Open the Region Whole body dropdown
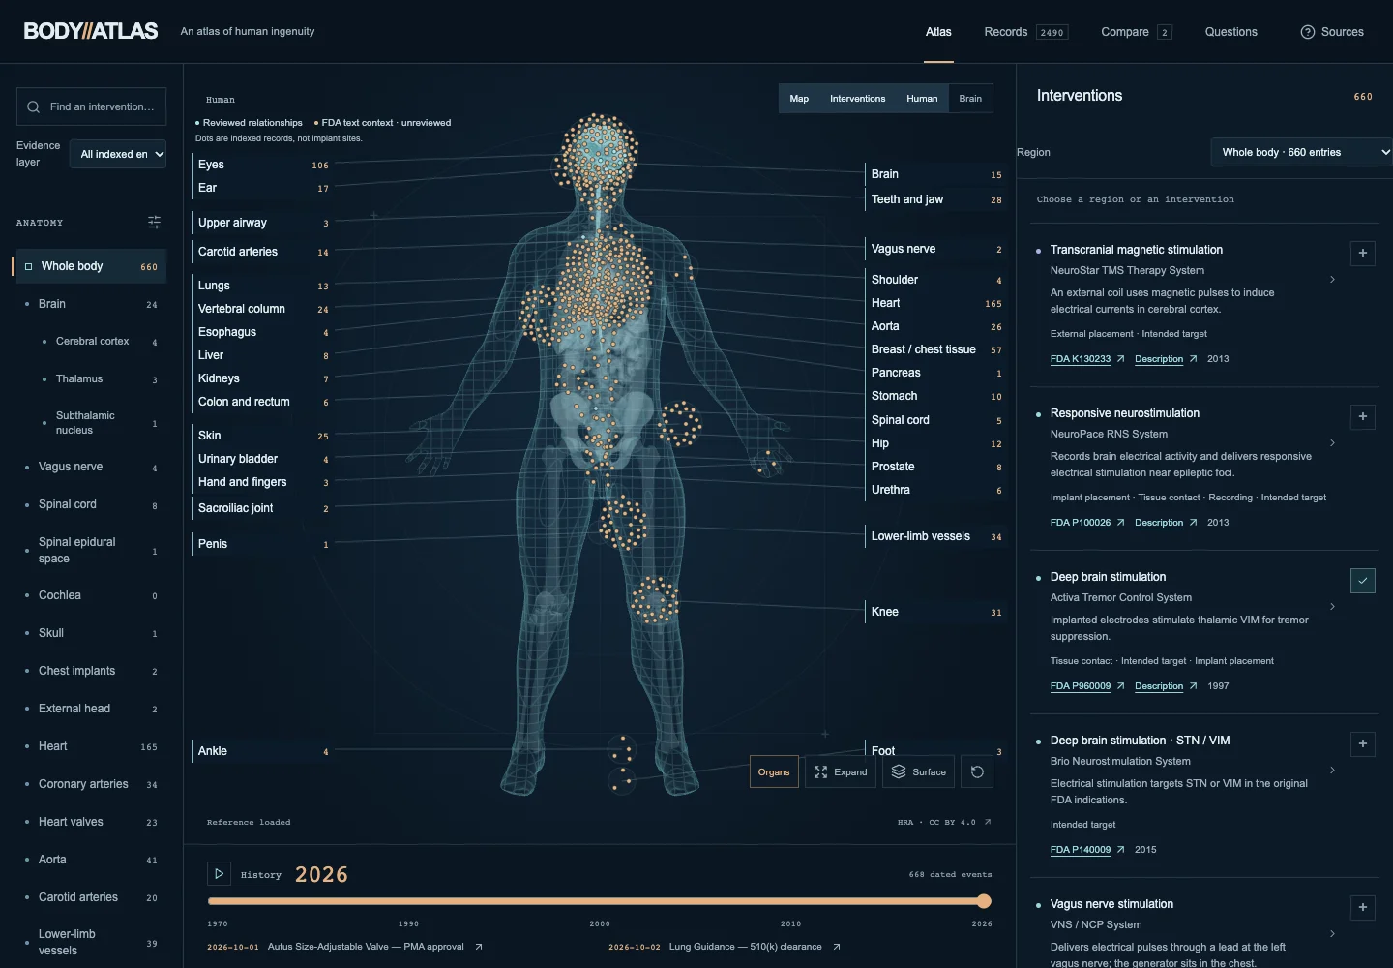1393x968 pixels. [1302, 152]
